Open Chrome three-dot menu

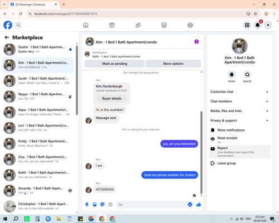(274, 14)
